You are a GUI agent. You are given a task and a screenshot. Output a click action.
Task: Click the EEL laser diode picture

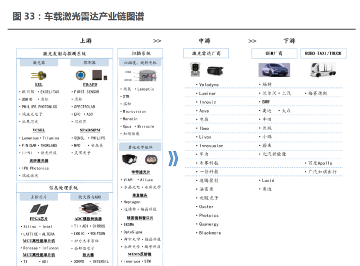39,75
